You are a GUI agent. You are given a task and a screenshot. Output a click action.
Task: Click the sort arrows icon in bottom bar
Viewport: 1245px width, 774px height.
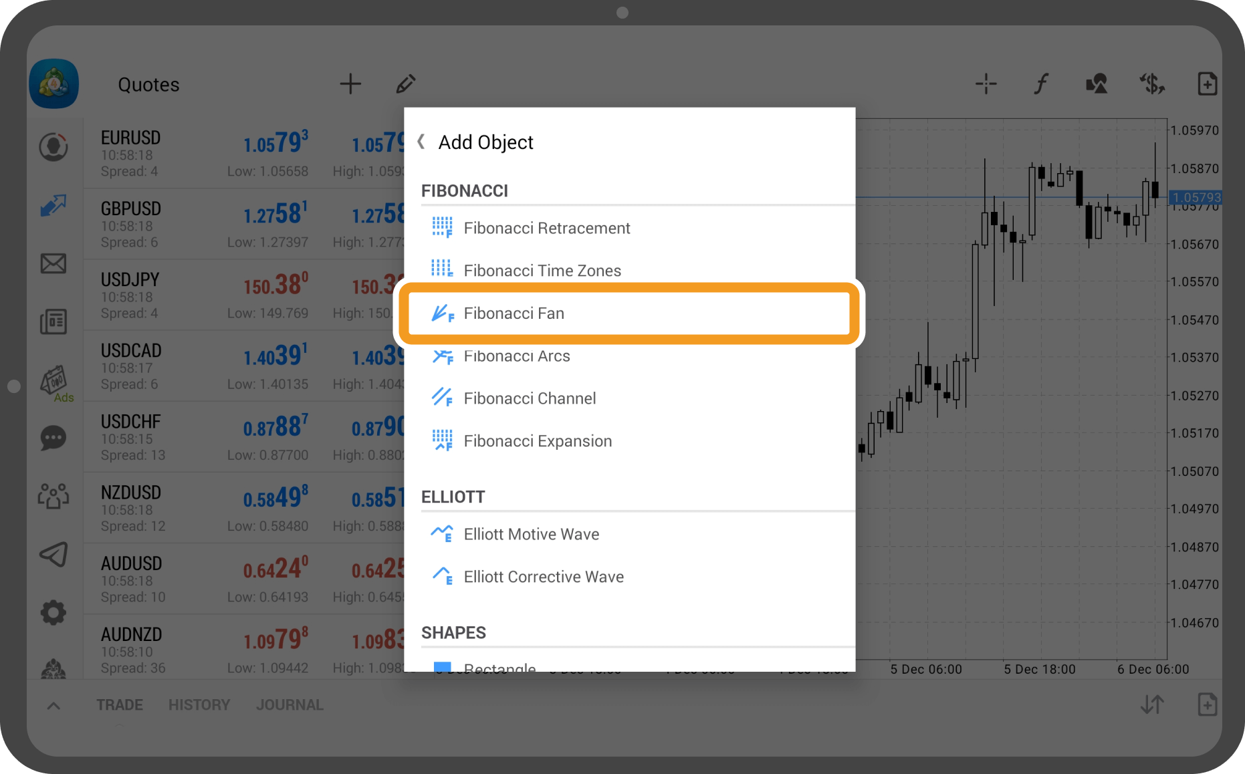(x=1152, y=704)
